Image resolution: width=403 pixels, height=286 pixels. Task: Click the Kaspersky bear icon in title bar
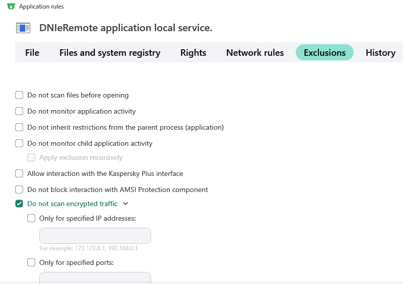coord(11,7)
